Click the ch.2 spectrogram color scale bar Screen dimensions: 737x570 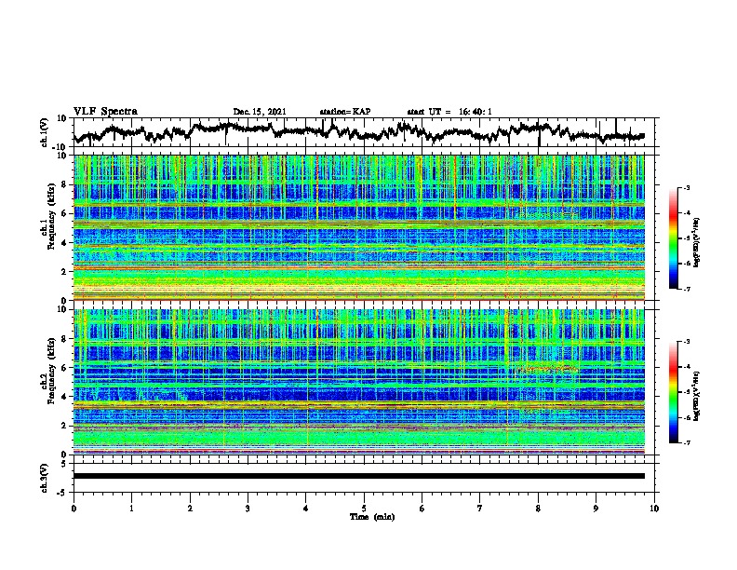point(673,392)
